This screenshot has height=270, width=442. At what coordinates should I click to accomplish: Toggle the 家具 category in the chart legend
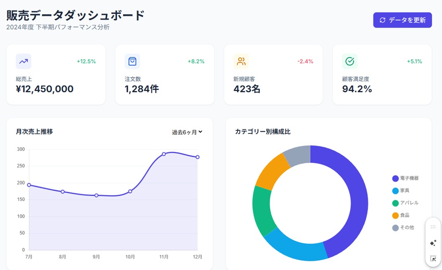[404, 190]
